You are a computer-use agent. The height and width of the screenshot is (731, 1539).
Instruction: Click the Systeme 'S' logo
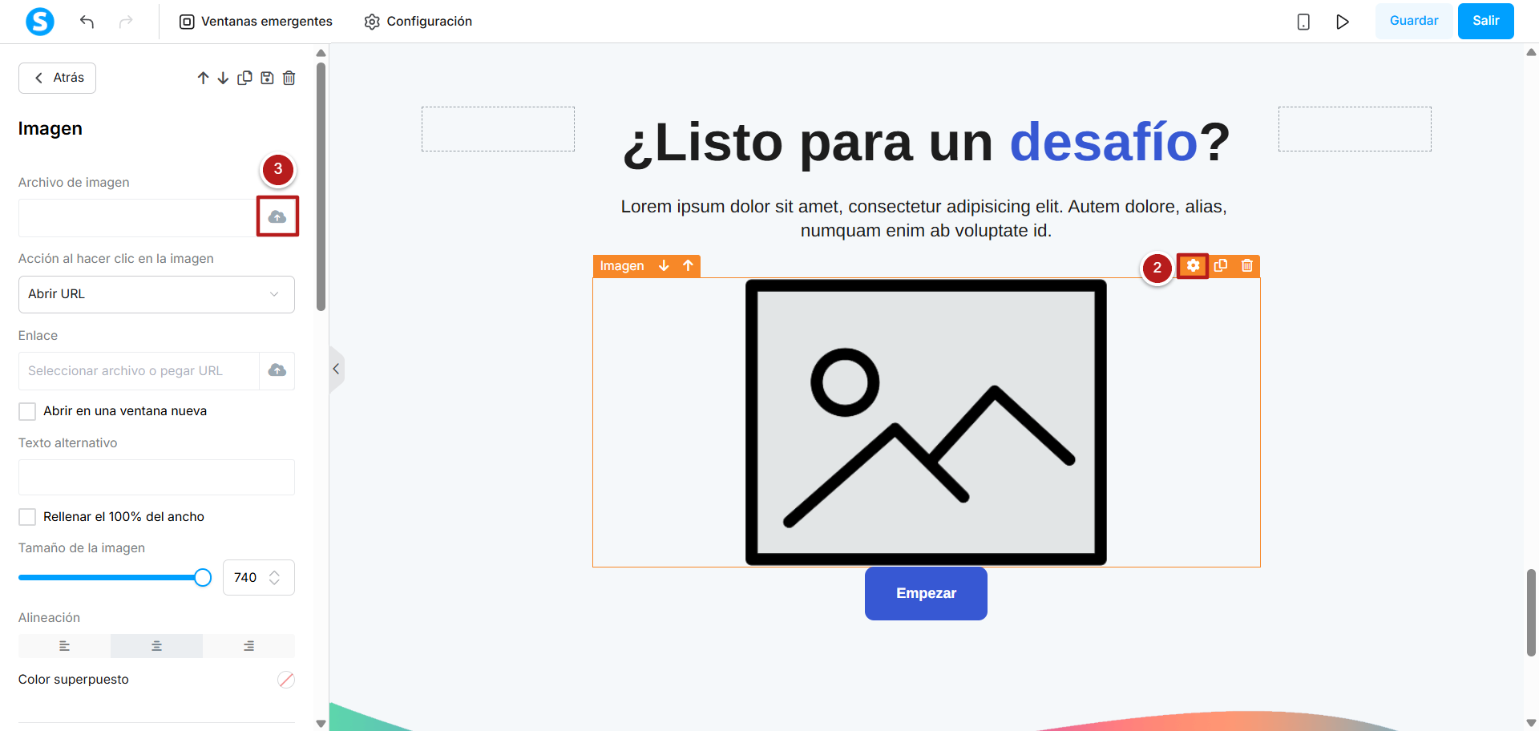(40, 22)
